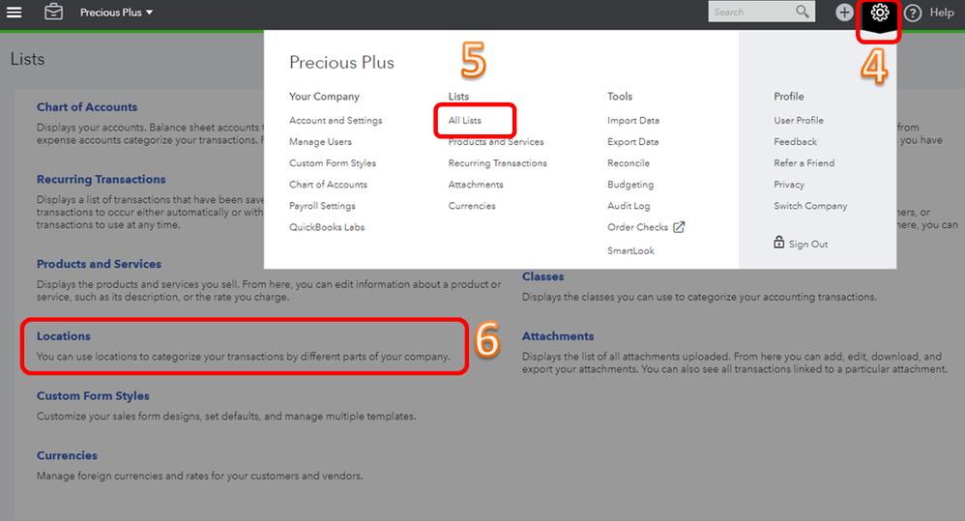Open Chart of Accounts list link
This screenshot has height=521, width=965.
[x=87, y=107]
